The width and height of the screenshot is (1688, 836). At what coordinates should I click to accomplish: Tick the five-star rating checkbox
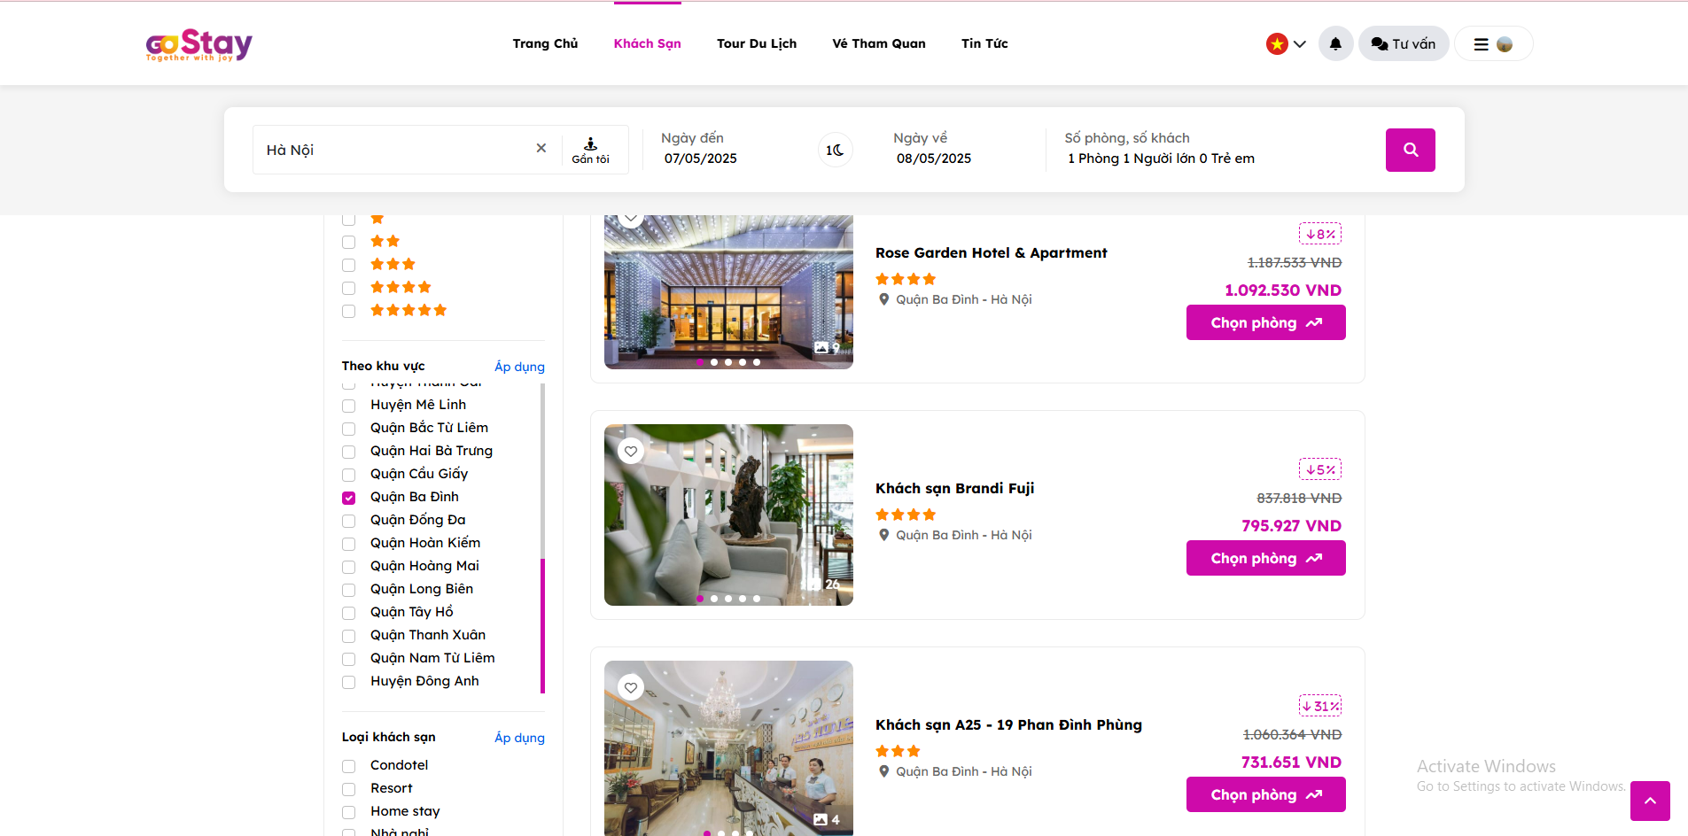[x=349, y=312]
